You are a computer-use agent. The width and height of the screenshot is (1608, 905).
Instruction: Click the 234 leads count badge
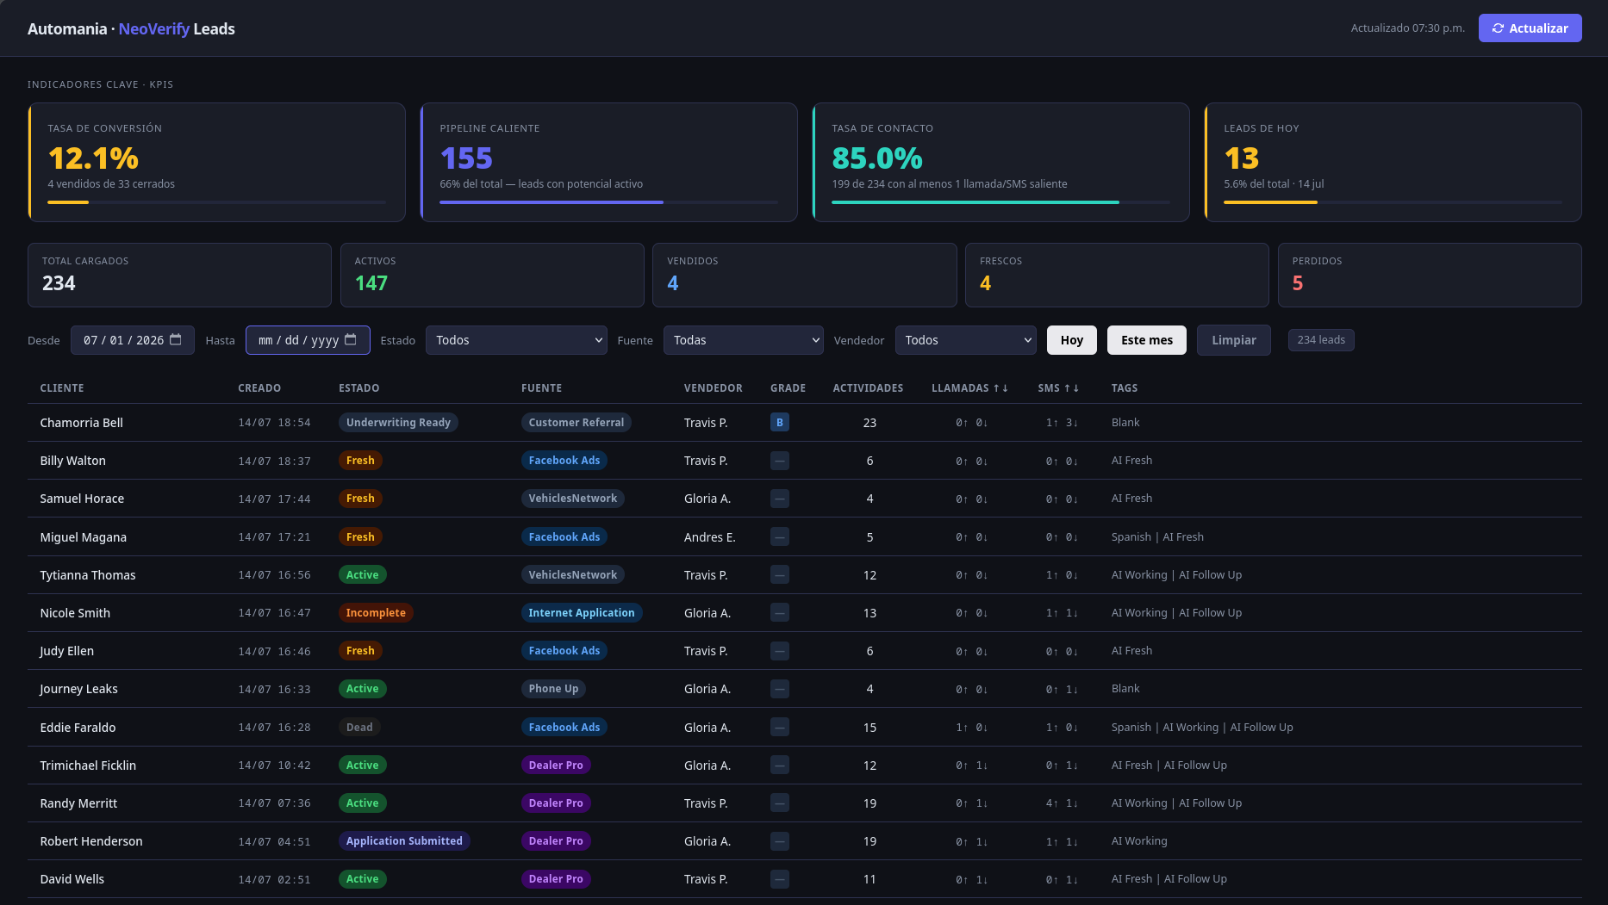click(1321, 340)
